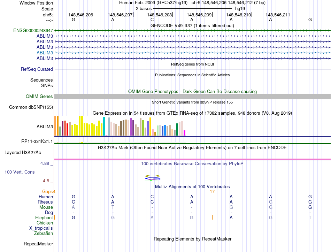Click the GTEx ABLIM3 expression bar chart
331x252 pixels.
(x=120, y=126)
